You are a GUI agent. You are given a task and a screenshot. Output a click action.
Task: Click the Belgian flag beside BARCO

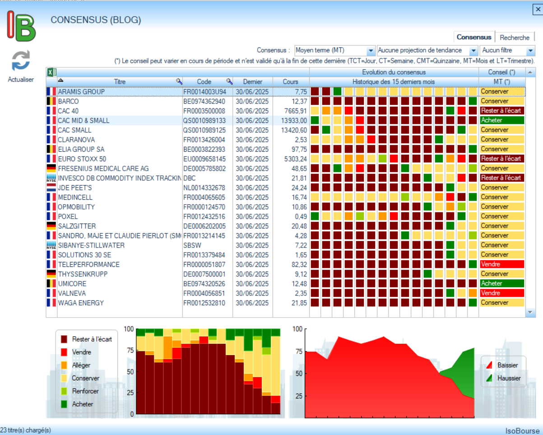pyautogui.click(x=51, y=101)
